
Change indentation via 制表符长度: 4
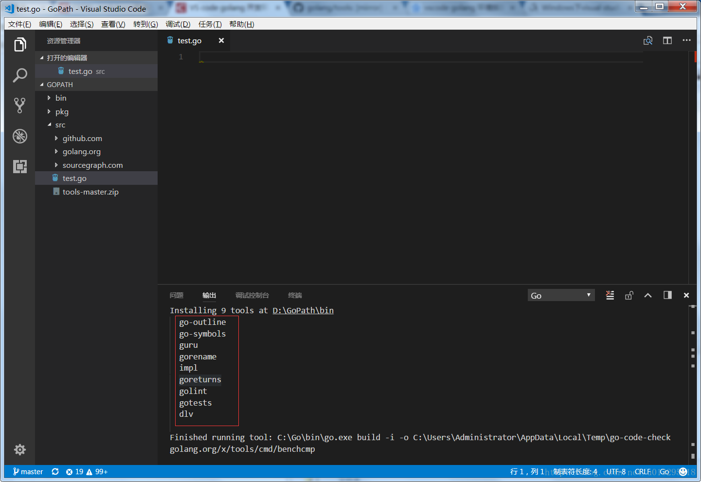[575, 472]
